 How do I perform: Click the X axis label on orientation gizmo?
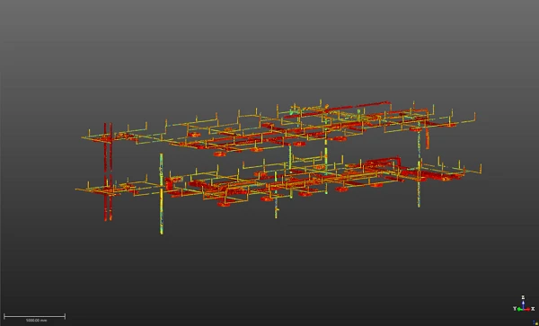tap(533, 309)
